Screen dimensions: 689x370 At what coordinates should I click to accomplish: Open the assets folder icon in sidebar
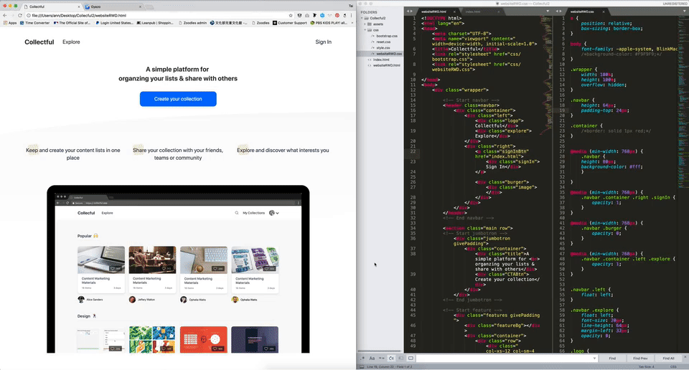(370, 24)
